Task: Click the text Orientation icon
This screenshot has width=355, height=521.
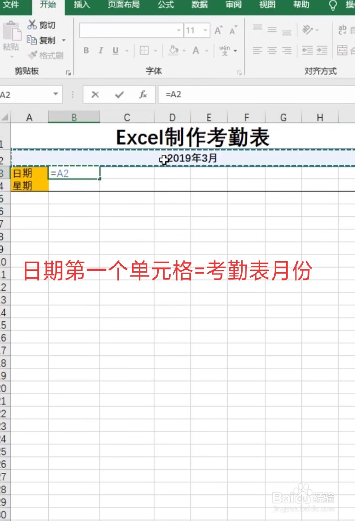Action: tap(307, 30)
